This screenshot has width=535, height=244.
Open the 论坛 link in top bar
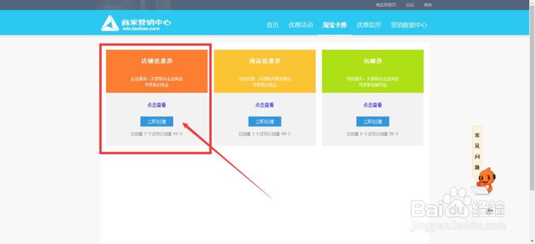[x=410, y=5]
